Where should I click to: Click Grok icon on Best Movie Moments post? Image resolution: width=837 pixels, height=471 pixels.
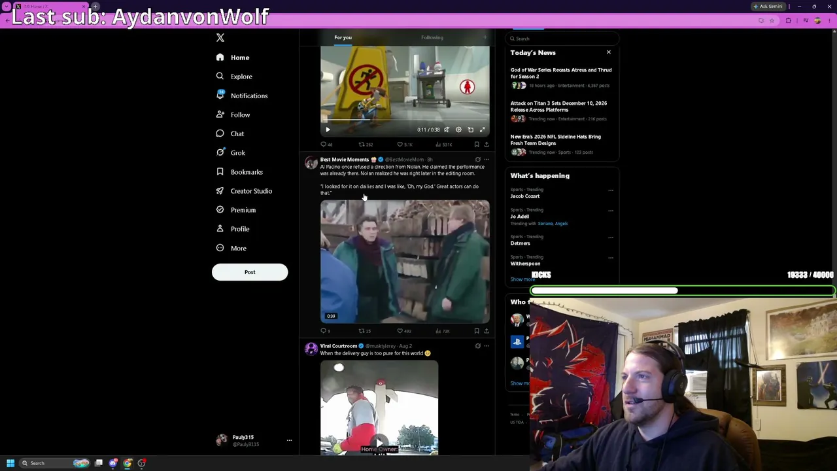477,160
